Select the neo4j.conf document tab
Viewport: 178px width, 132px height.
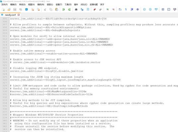10,15
